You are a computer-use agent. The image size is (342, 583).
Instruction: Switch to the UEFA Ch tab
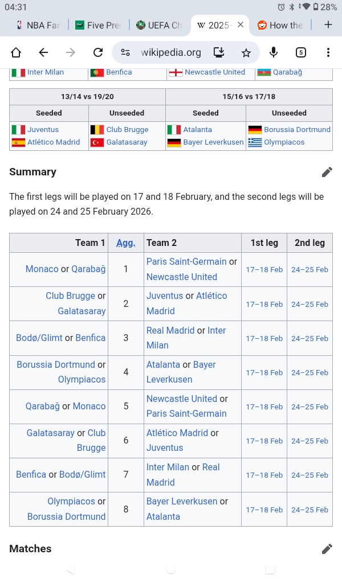pyautogui.click(x=158, y=25)
